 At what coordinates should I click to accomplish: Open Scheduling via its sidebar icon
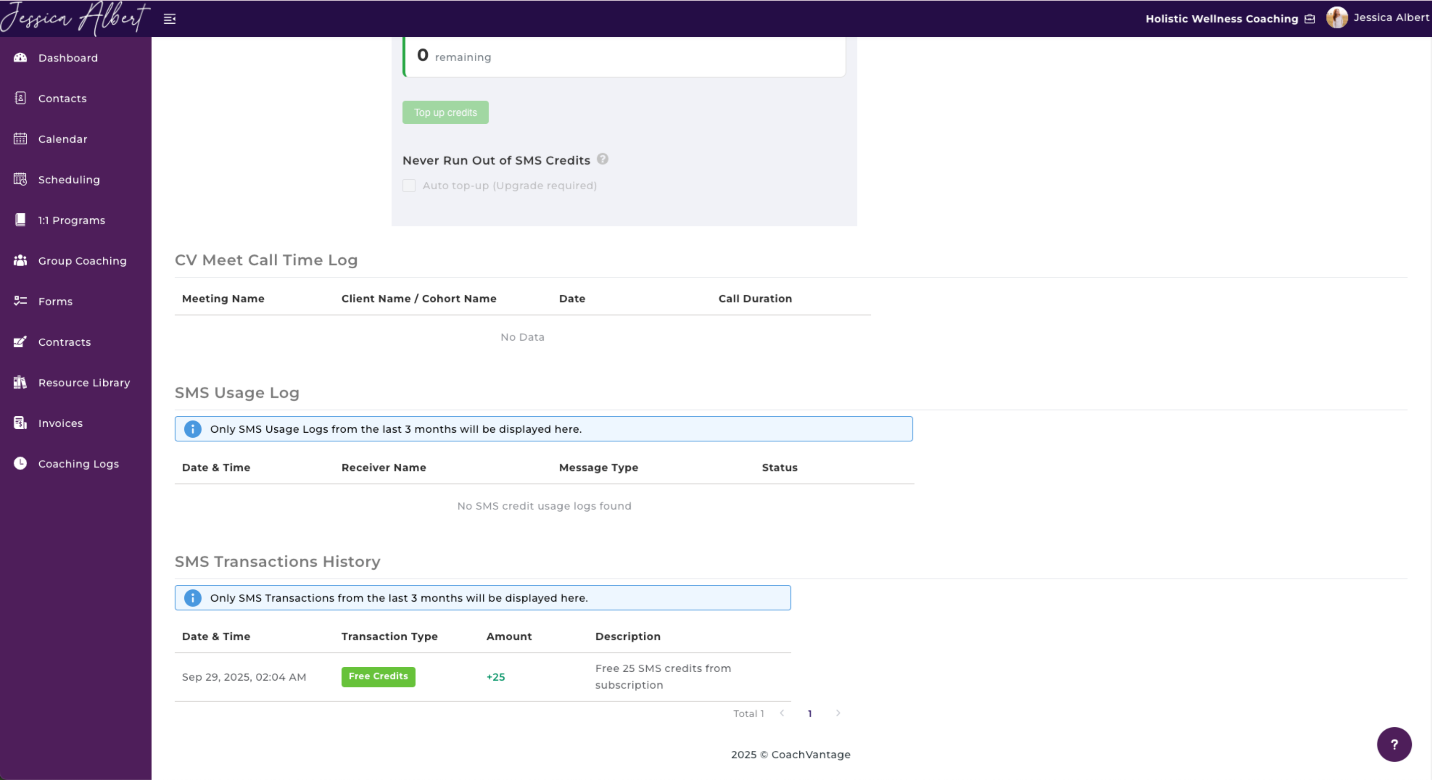click(x=21, y=180)
